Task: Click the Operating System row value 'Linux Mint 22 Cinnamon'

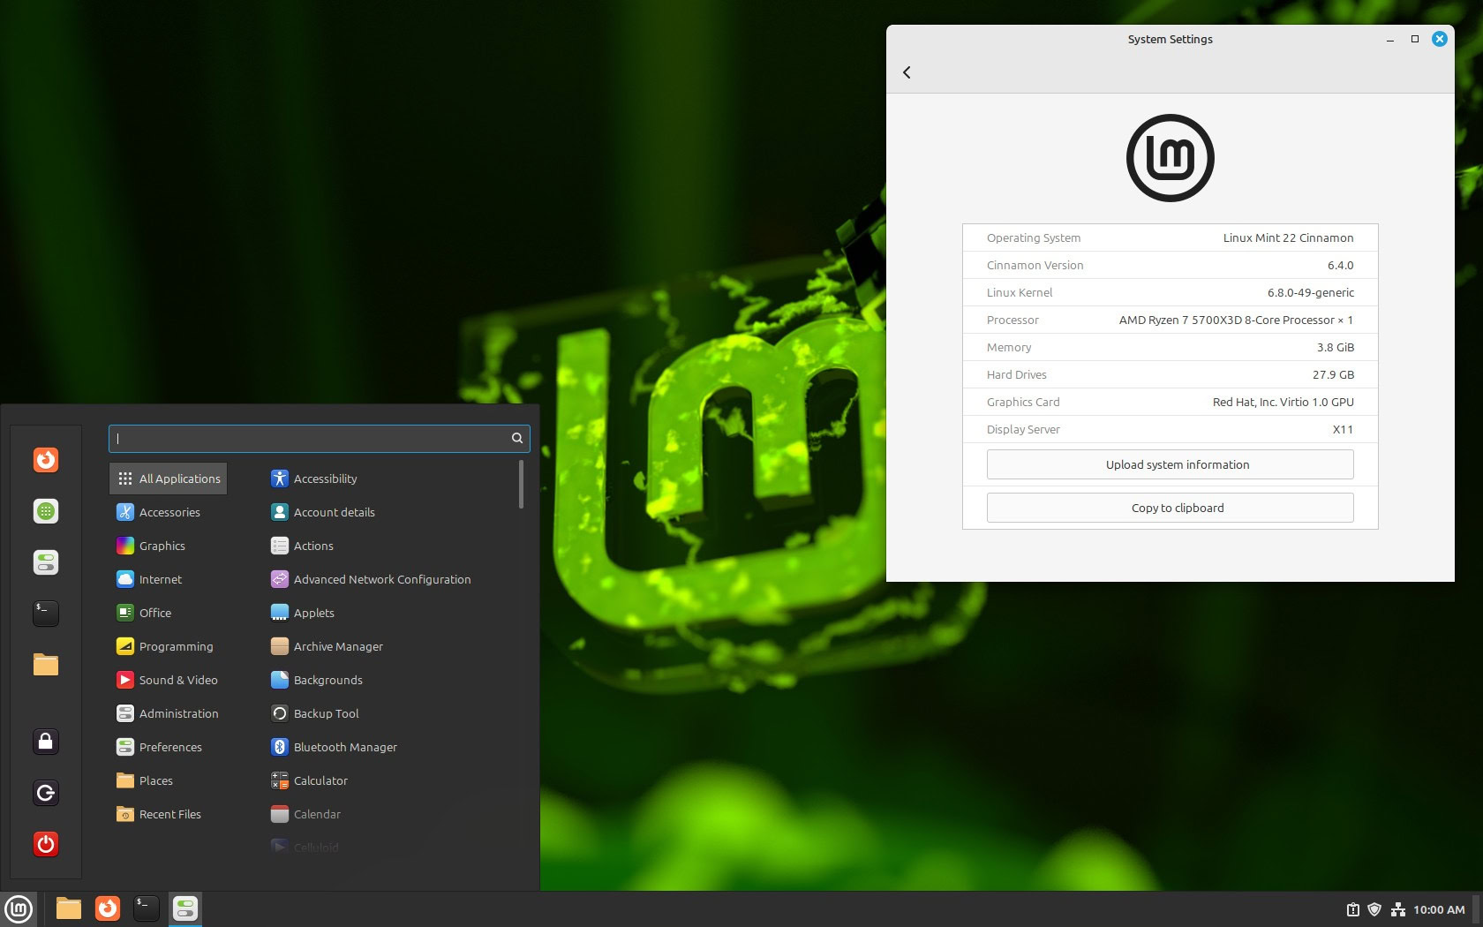Action: (x=1288, y=237)
